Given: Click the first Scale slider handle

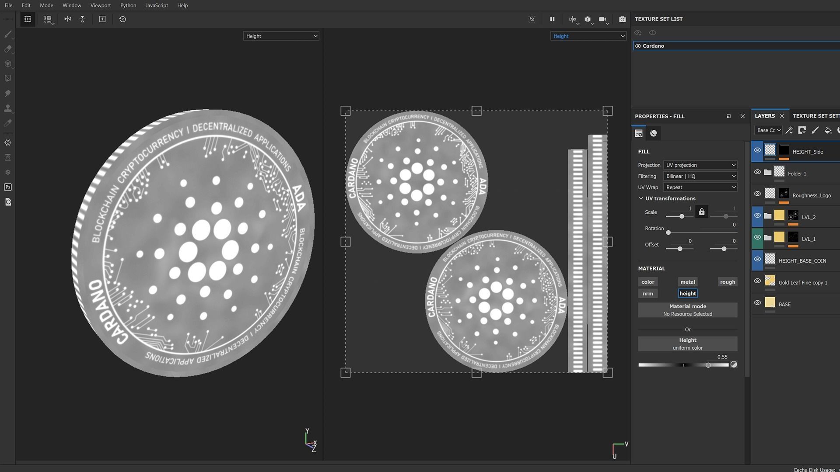Looking at the screenshot, I should (682, 216).
